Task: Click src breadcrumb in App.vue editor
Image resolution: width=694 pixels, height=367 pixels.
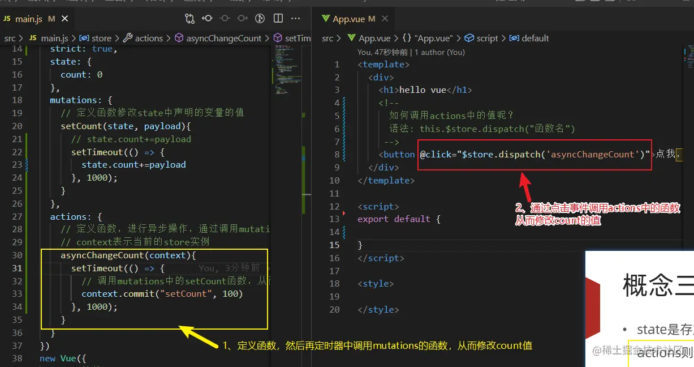Action: [327, 39]
